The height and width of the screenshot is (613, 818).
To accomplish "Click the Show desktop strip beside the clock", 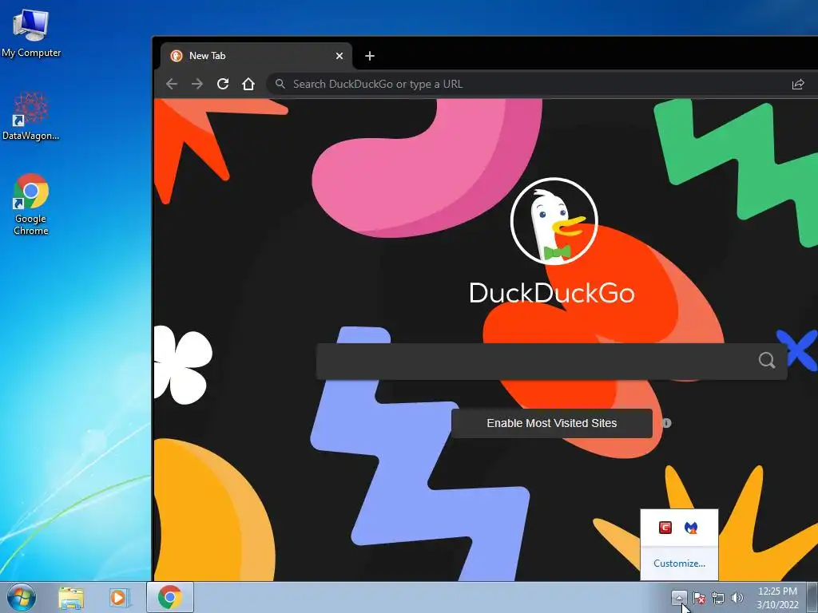I will coord(812,597).
